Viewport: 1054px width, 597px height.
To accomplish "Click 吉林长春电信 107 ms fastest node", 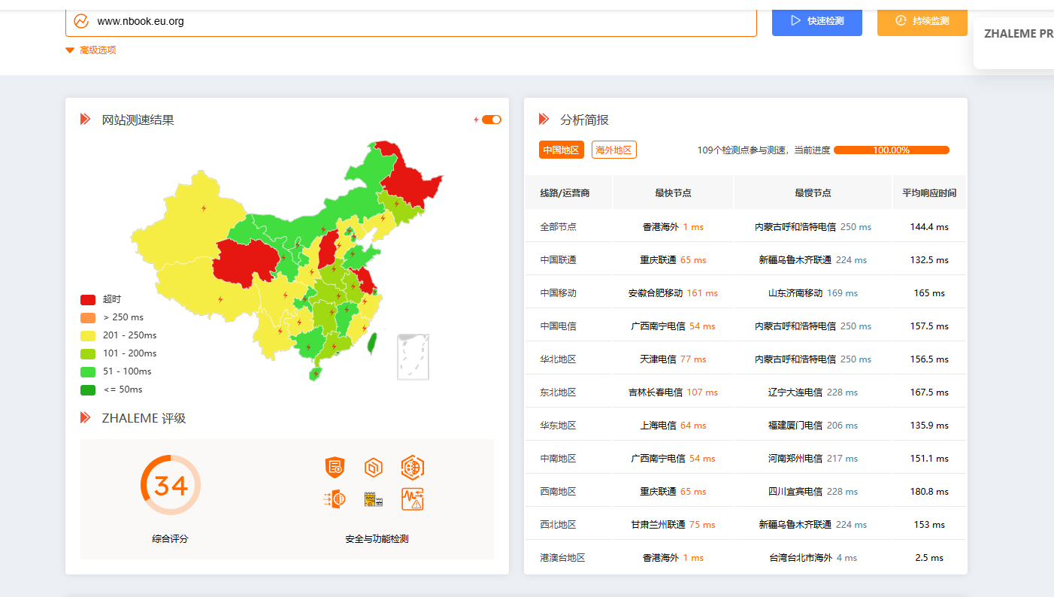I will (673, 392).
